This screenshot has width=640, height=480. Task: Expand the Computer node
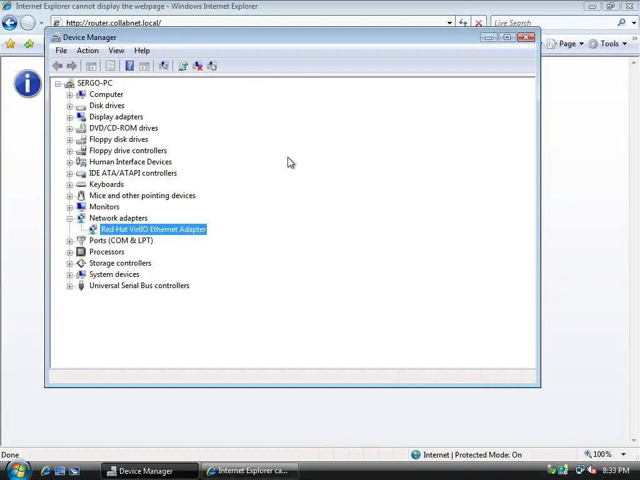coord(70,95)
